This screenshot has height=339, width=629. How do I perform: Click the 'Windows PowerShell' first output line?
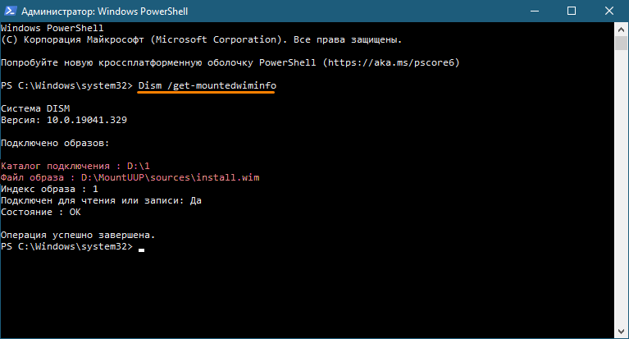(x=52, y=28)
